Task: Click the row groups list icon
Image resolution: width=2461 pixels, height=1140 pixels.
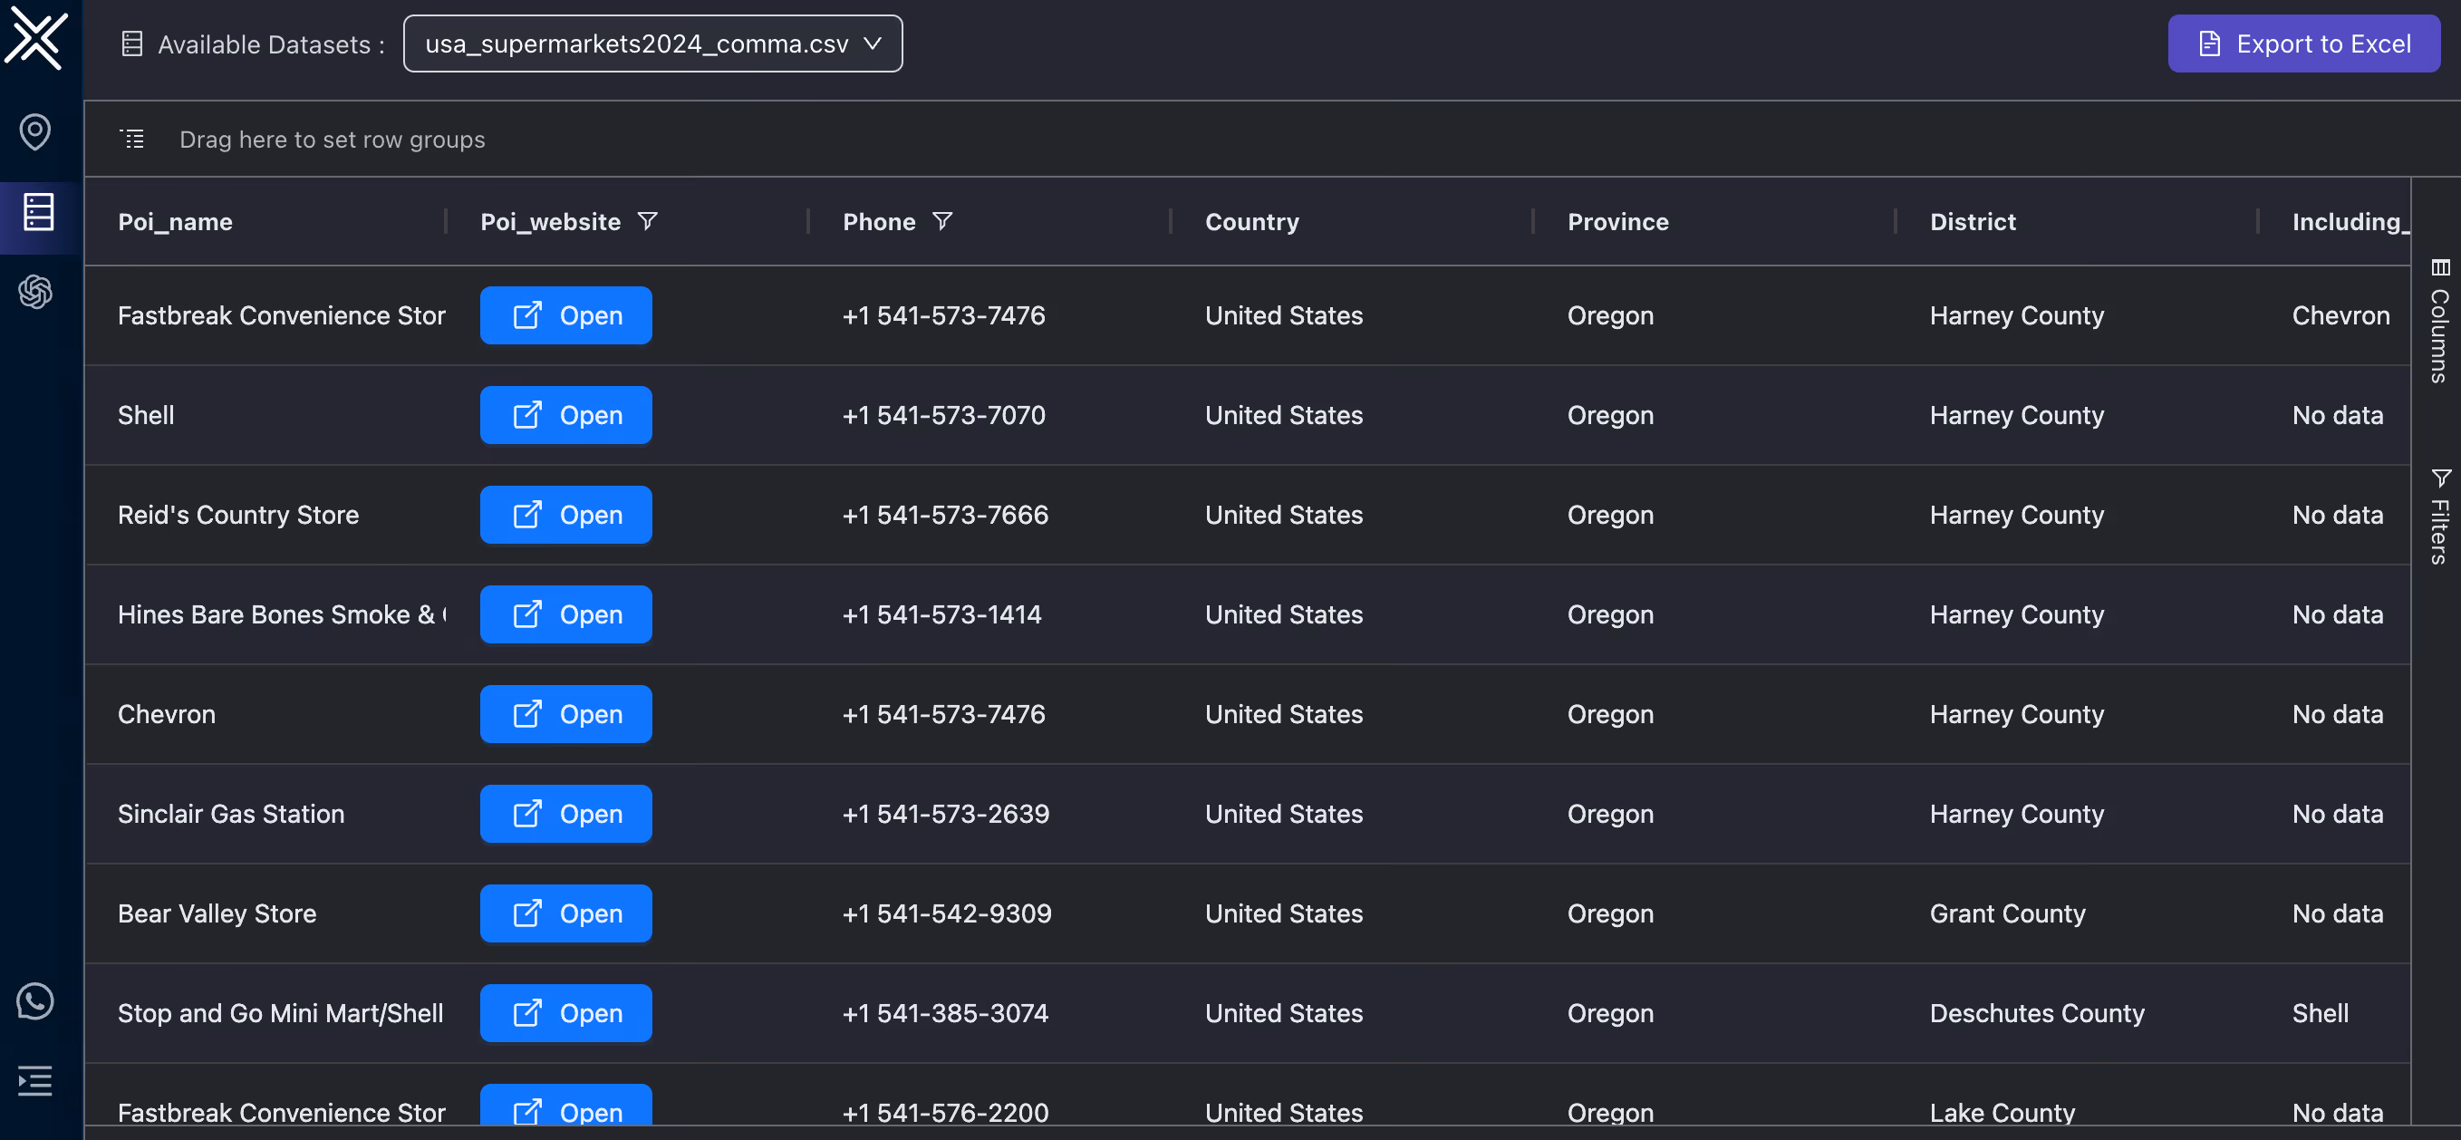Action: (133, 139)
